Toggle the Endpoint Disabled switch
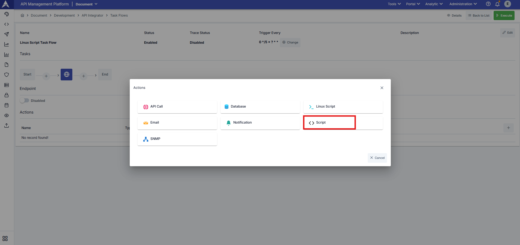The height and width of the screenshot is (245, 520). point(24,100)
